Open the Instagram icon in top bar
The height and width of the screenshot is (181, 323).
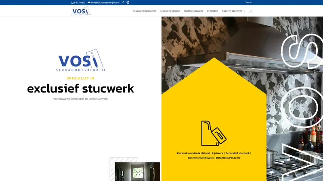click(x=128, y=2)
